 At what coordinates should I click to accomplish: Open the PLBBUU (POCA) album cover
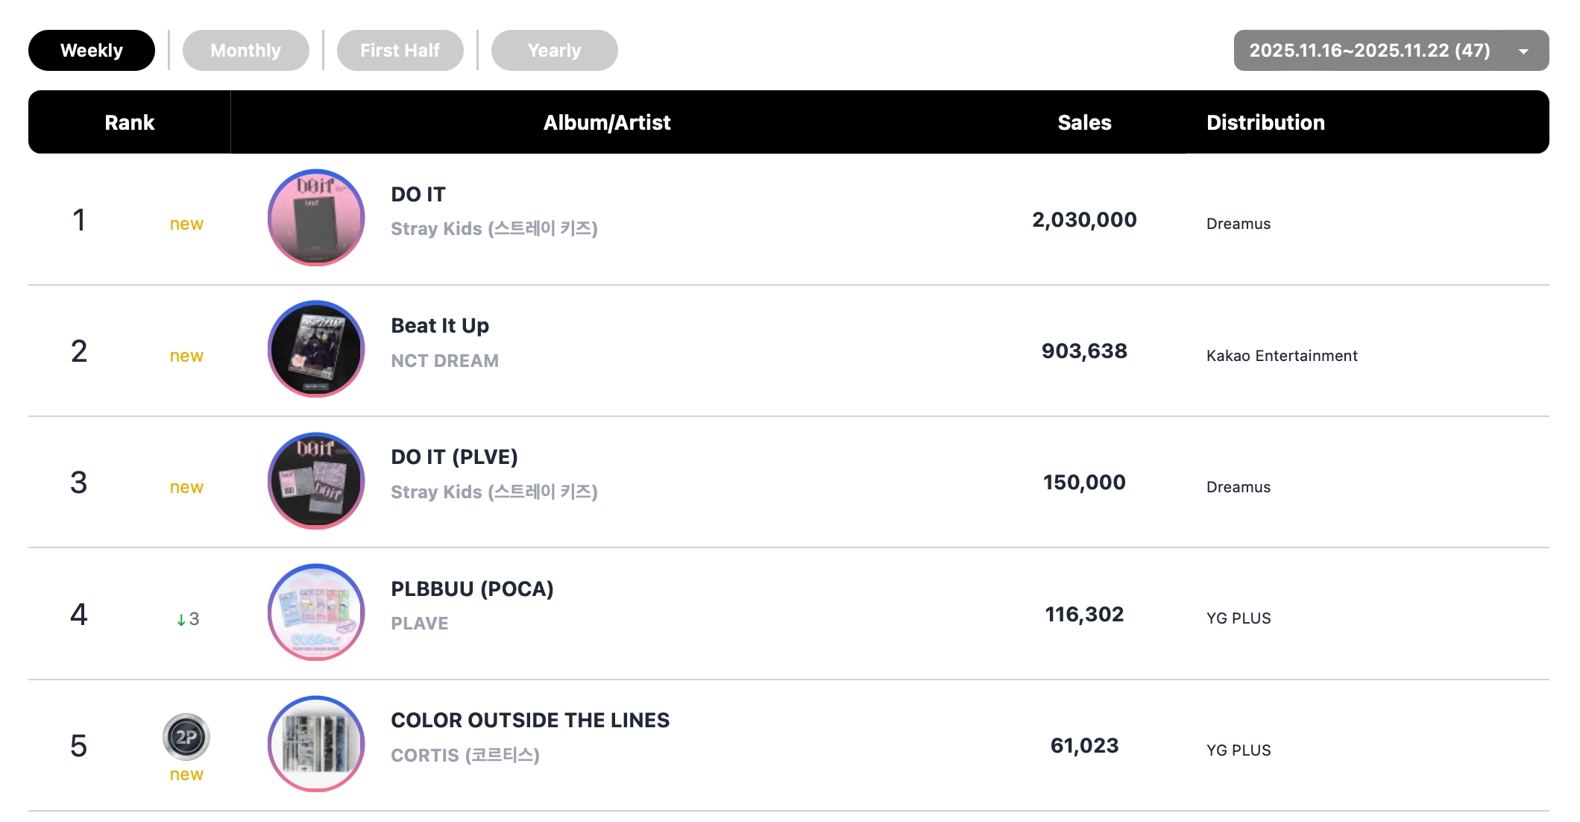(x=316, y=612)
